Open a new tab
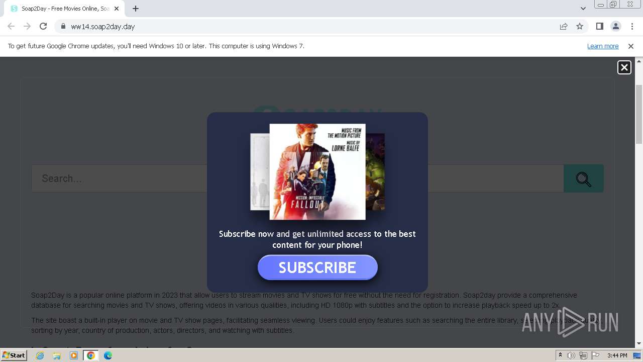Image resolution: width=643 pixels, height=362 pixels. click(136, 9)
